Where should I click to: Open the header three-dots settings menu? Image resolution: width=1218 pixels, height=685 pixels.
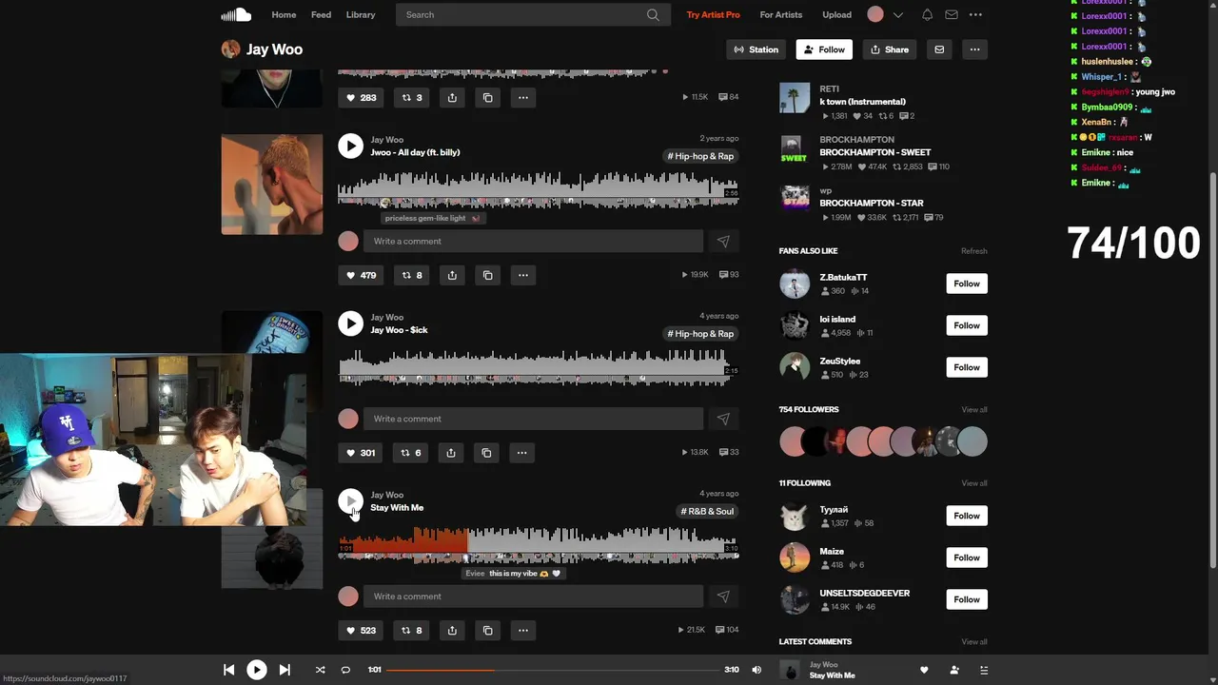(975, 14)
